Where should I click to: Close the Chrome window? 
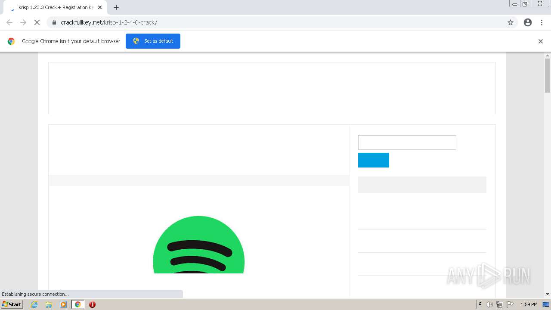tap(540, 4)
